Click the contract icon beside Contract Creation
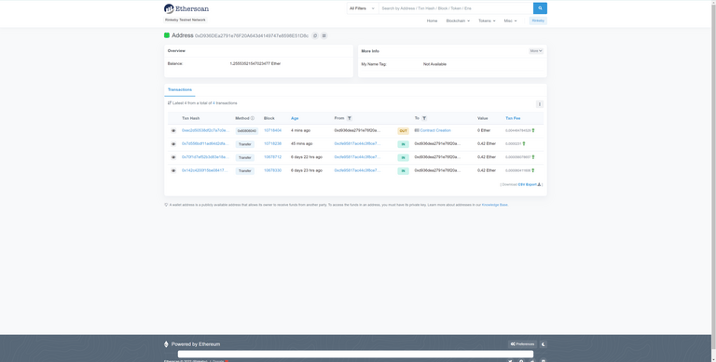The image size is (716, 362). (417, 130)
